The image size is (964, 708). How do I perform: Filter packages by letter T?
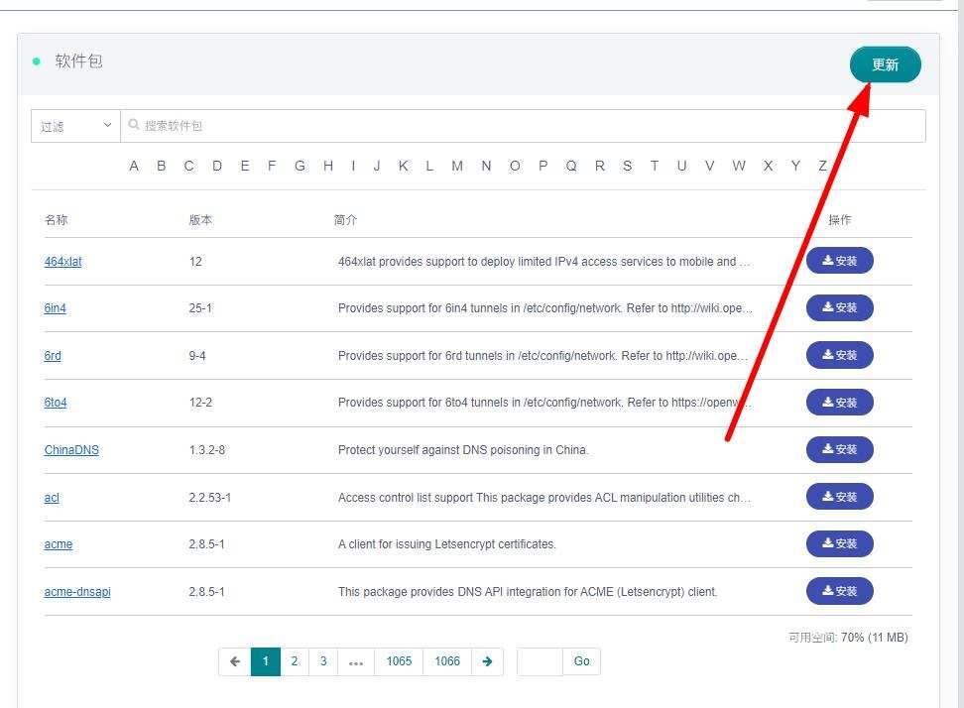pyautogui.click(x=655, y=166)
